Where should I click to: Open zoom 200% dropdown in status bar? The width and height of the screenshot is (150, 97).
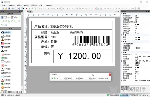[147, 95]
